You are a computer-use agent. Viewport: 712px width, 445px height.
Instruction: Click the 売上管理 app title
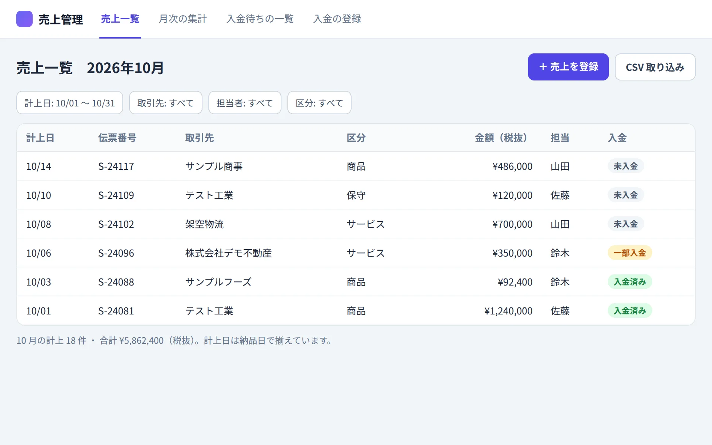pyautogui.click(x=61, y=19)
